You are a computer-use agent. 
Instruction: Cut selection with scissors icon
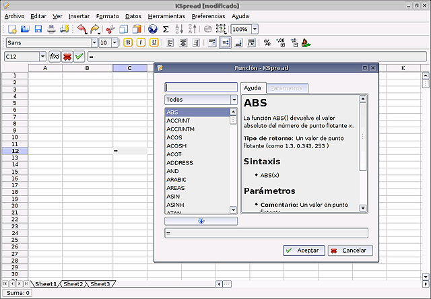coord(110,29)
